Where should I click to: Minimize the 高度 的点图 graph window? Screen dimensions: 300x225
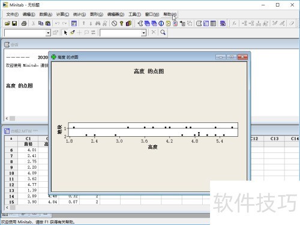(x=221, y=57)
